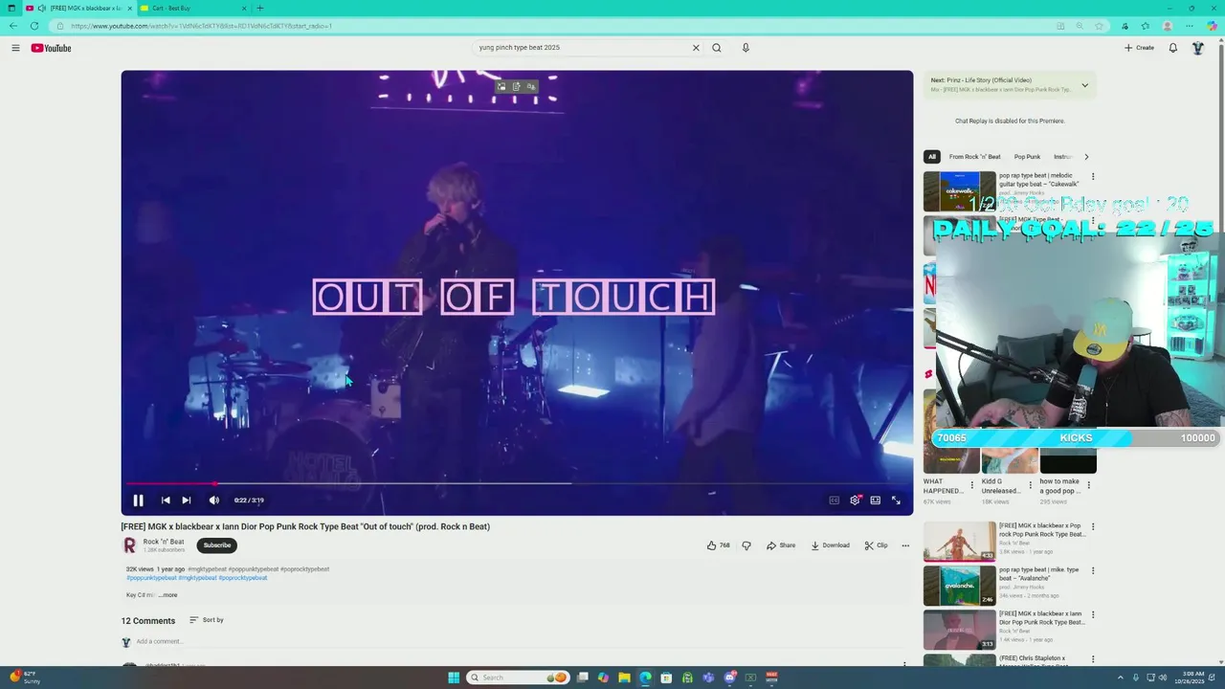This screenshot has height=689, width=1225.
Task: Select the All filter chip
Action: [x=931, y=157]
